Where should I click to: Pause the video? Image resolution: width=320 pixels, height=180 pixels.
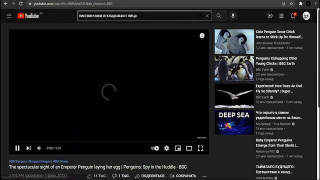[x=17, y=148]
